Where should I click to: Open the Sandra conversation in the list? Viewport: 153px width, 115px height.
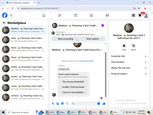pyautogui.click(x=24, y=78)
